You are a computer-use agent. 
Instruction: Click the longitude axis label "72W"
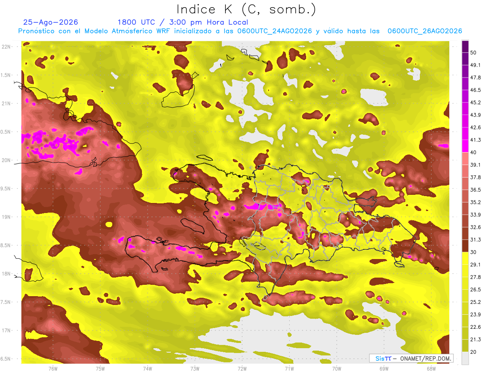(x=242, y=369)
